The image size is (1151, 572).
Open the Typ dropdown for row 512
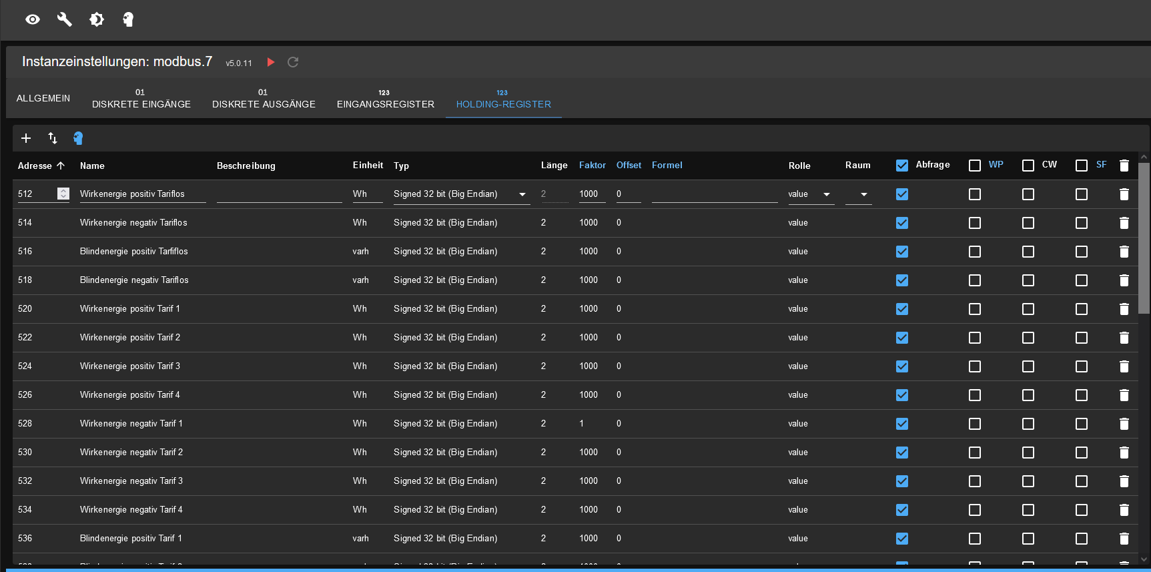(462, 194)
